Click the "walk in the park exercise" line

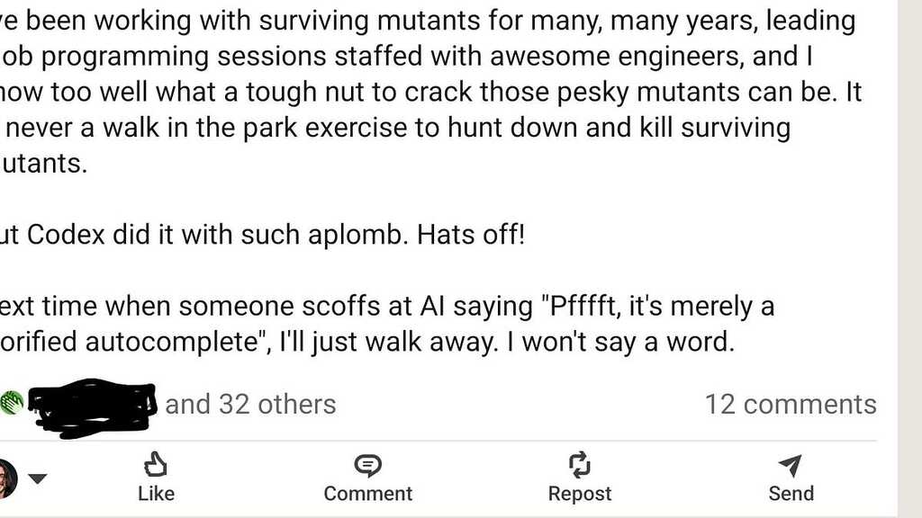tap(396, 128)
